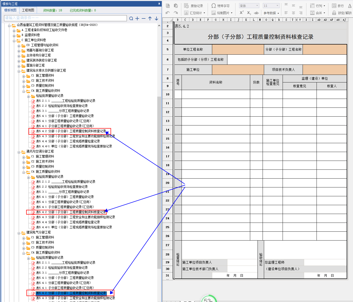This screenshot has height=302, width=353.
Task: Click orange cell beside 单位工程名称
Action: pos(238,49)
